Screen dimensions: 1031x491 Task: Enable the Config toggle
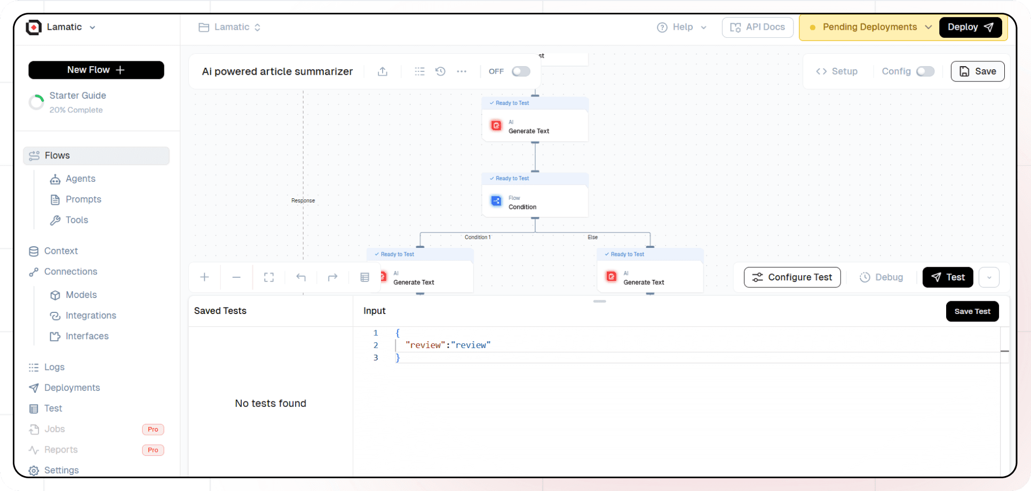926,71
